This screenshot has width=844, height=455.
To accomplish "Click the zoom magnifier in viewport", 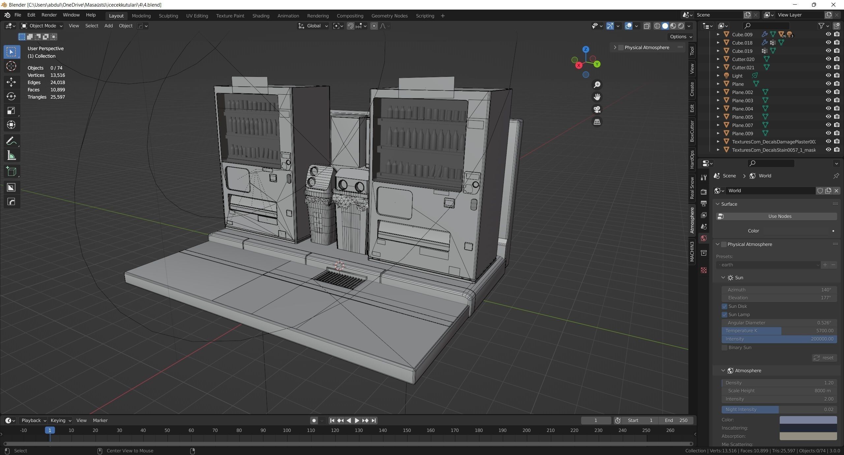I will coord(597,85).
